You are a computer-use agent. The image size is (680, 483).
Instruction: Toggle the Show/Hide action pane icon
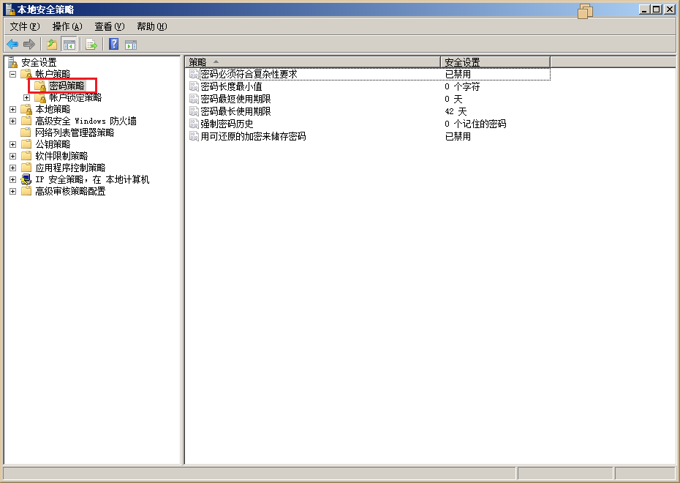point(131,44)
